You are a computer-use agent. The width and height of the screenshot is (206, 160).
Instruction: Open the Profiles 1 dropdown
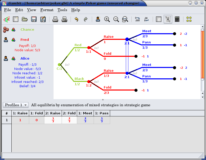(15, 105)
